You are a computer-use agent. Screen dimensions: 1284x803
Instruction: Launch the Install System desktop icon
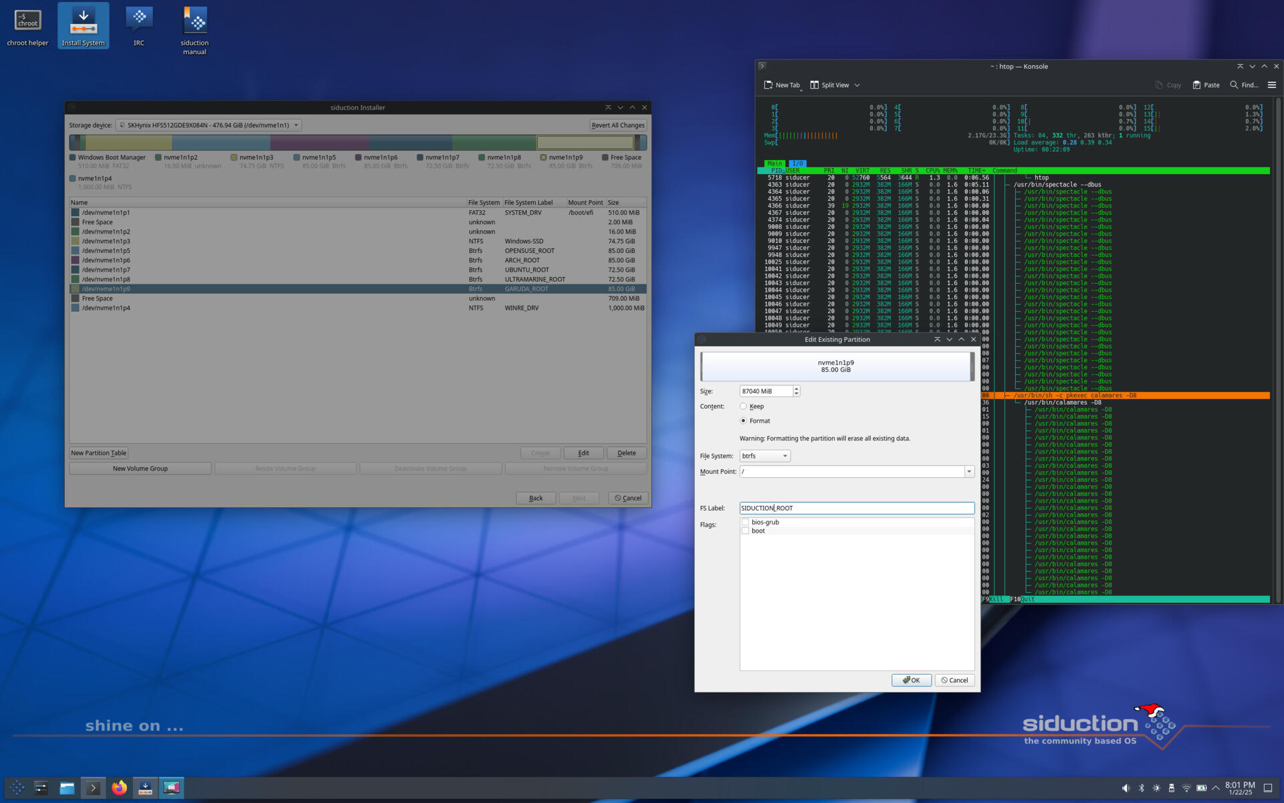83,27
